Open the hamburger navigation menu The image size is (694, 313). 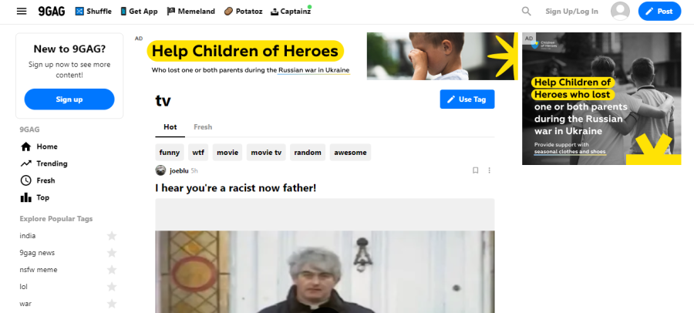(22, 11)
